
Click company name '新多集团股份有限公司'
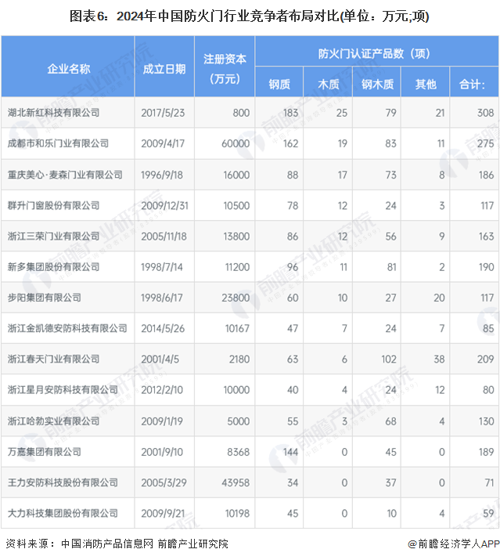tap(53, 267)
